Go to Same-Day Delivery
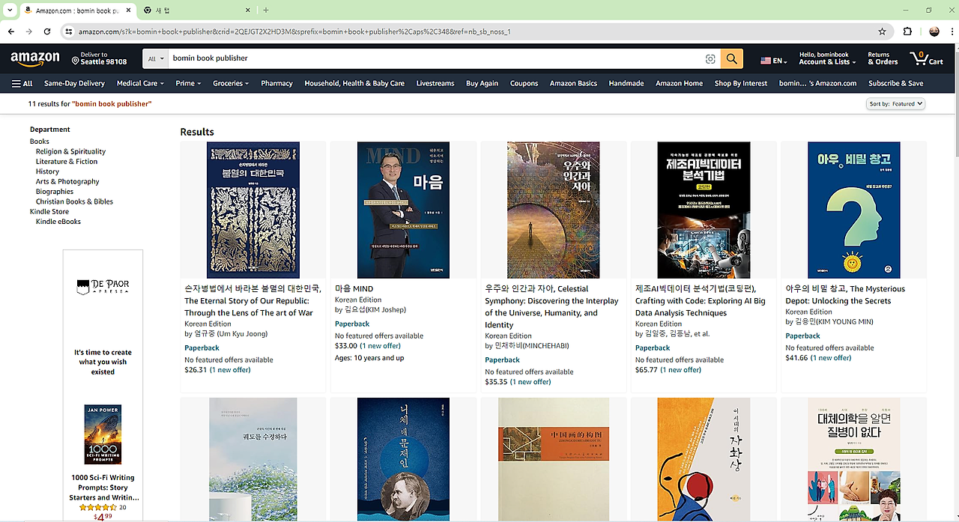Viewport: 959px width, 522px height. pos(74,83)
